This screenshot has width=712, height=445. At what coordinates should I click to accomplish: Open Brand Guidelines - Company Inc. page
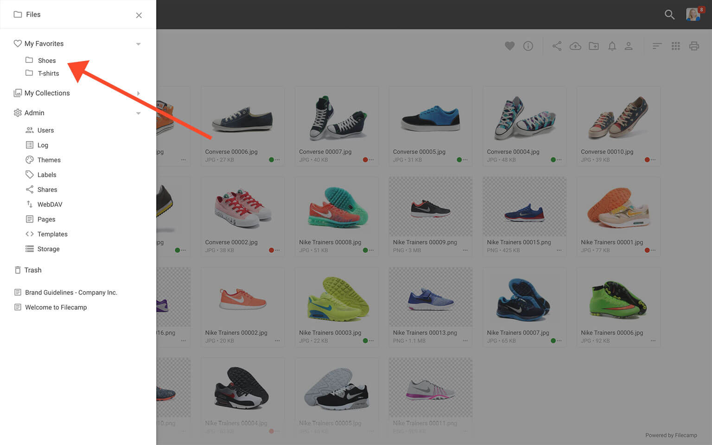(x=65, y=292)
